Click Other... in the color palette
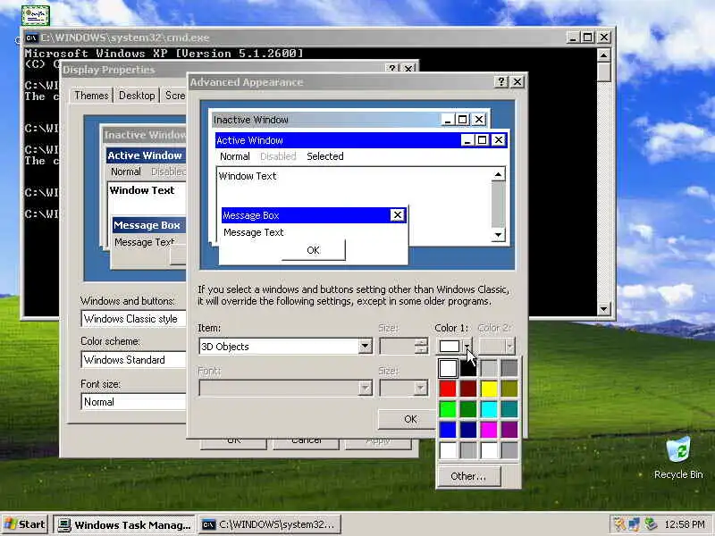Viewport: 715px width, 536px height. (x=468, y=476)
